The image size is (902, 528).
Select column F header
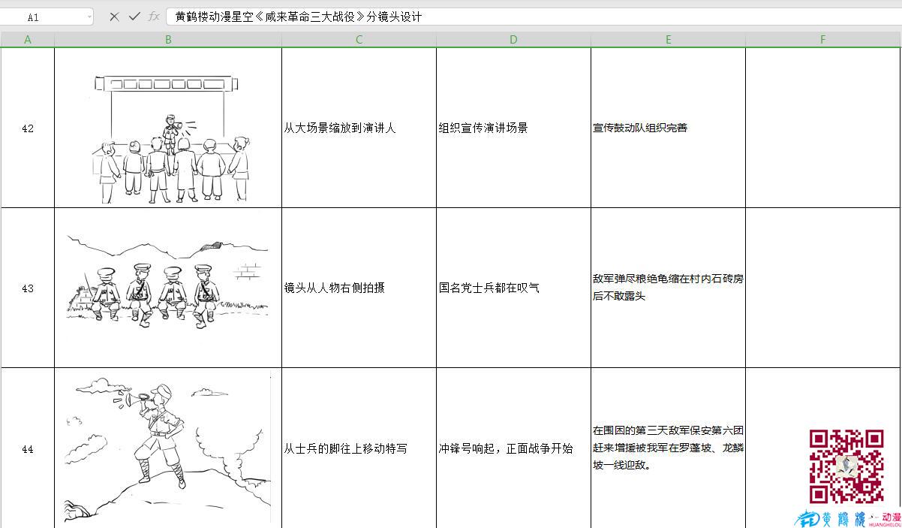point(823,40)
